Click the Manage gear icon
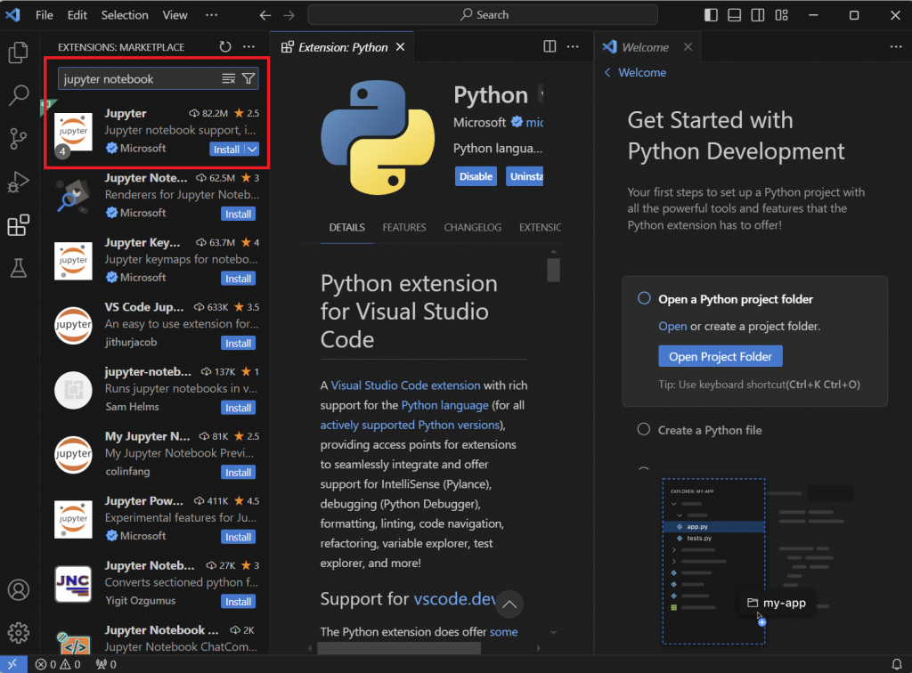Image resolution: width=912 pixels, height=673 pixels. (18, 633)
